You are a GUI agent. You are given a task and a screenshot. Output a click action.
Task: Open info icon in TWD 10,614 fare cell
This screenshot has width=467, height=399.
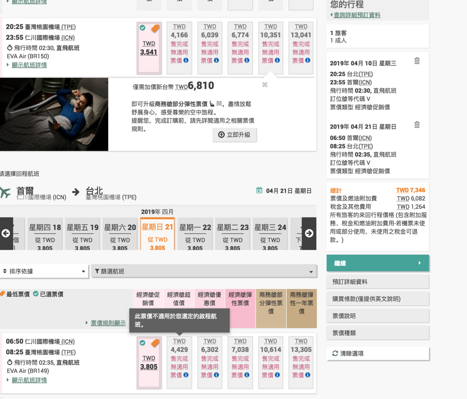point(277,375)
